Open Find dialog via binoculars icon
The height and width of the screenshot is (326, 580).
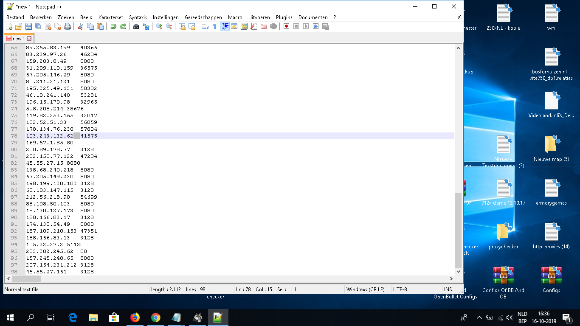click(x=136, y=26)
